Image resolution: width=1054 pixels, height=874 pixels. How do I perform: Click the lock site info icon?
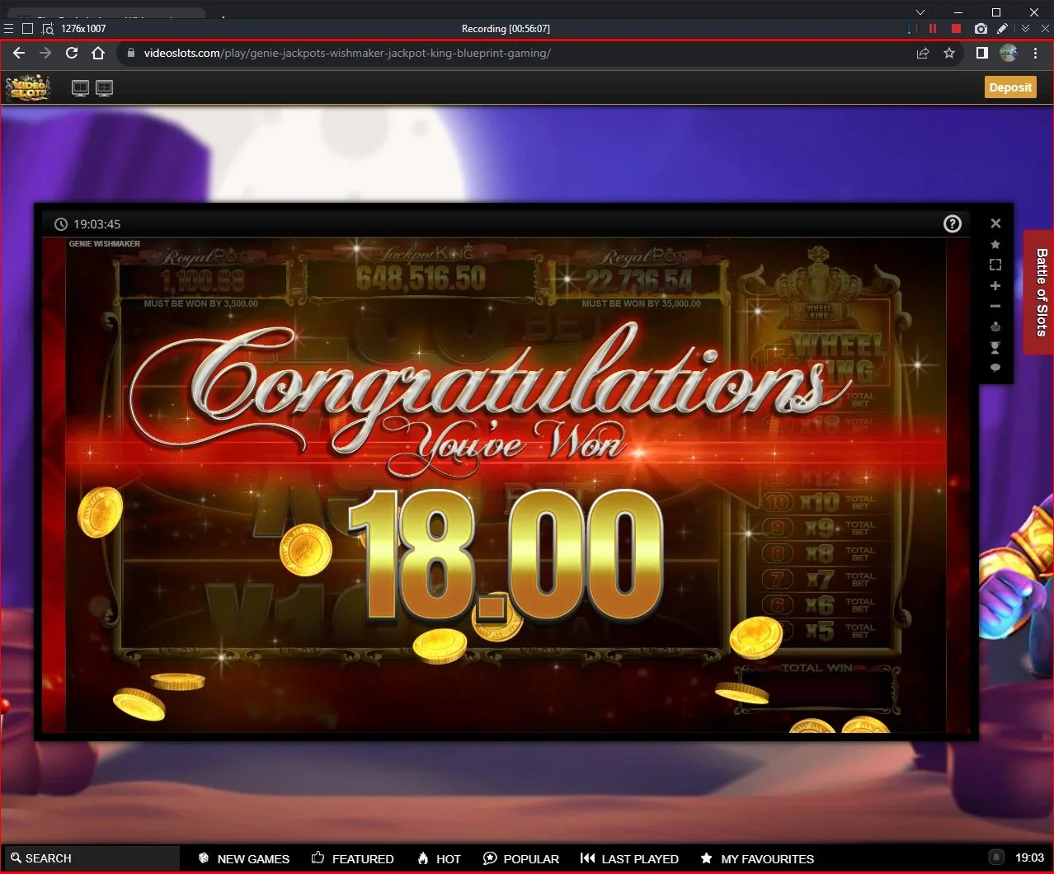tap(130, 53)
